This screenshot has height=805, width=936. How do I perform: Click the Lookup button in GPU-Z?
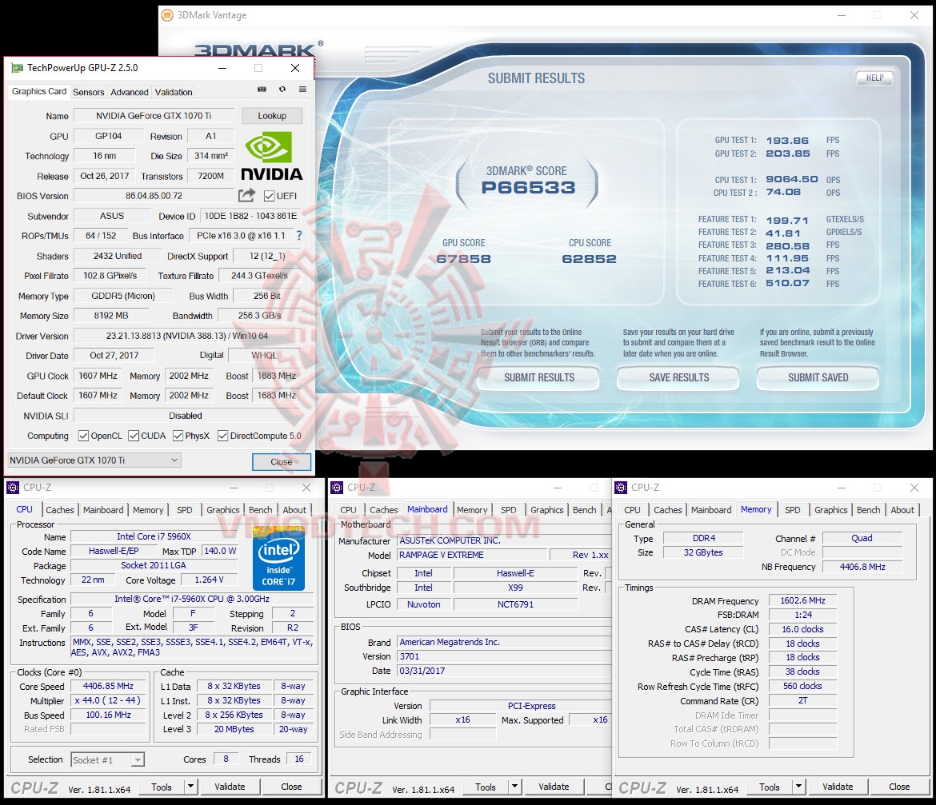pyautogui.click(x=272, y=116)
